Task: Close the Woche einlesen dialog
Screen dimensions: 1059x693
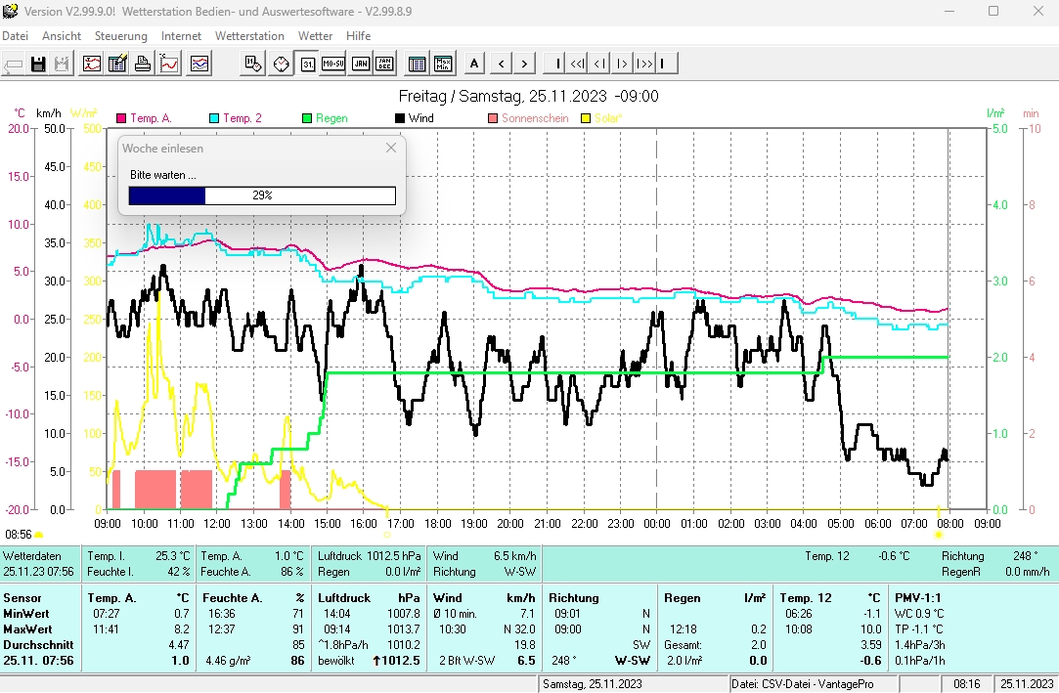Action: 391,148
